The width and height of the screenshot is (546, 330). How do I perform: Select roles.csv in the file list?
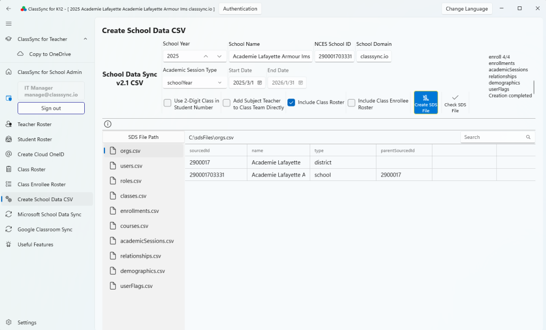pos(143,181)
